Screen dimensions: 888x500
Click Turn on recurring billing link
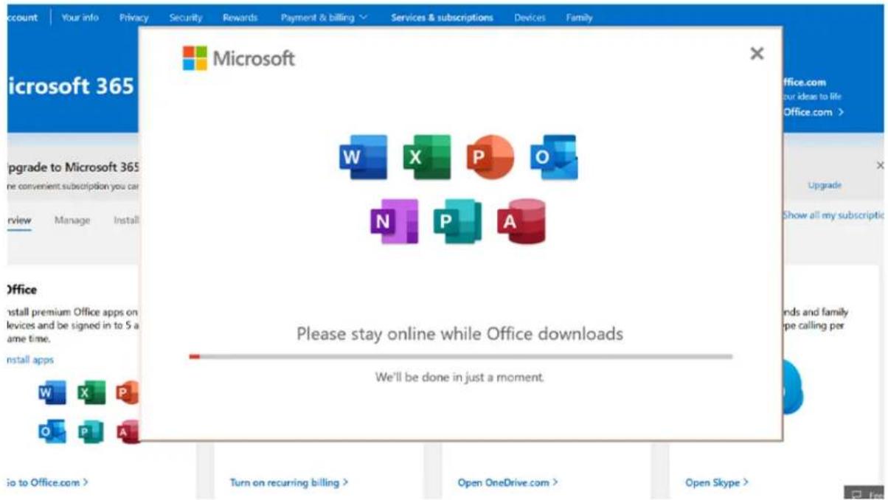(289, 482)
